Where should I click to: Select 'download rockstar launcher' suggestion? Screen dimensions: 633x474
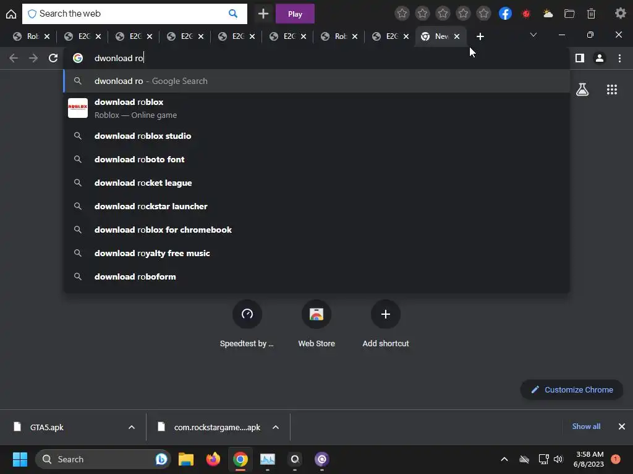[x=316, y=206]
